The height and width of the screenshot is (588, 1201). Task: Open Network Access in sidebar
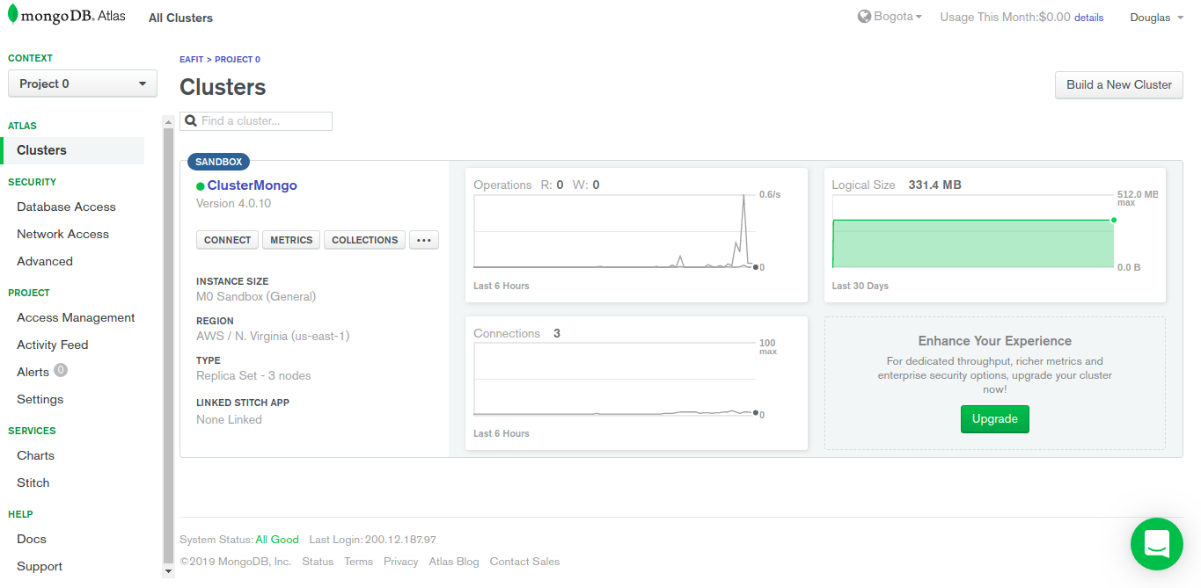click(x=62, y=235)
